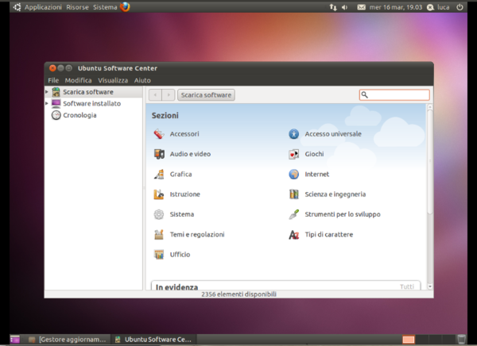
Task: Click the date and time clock
Action: click(x=396, y=7)
